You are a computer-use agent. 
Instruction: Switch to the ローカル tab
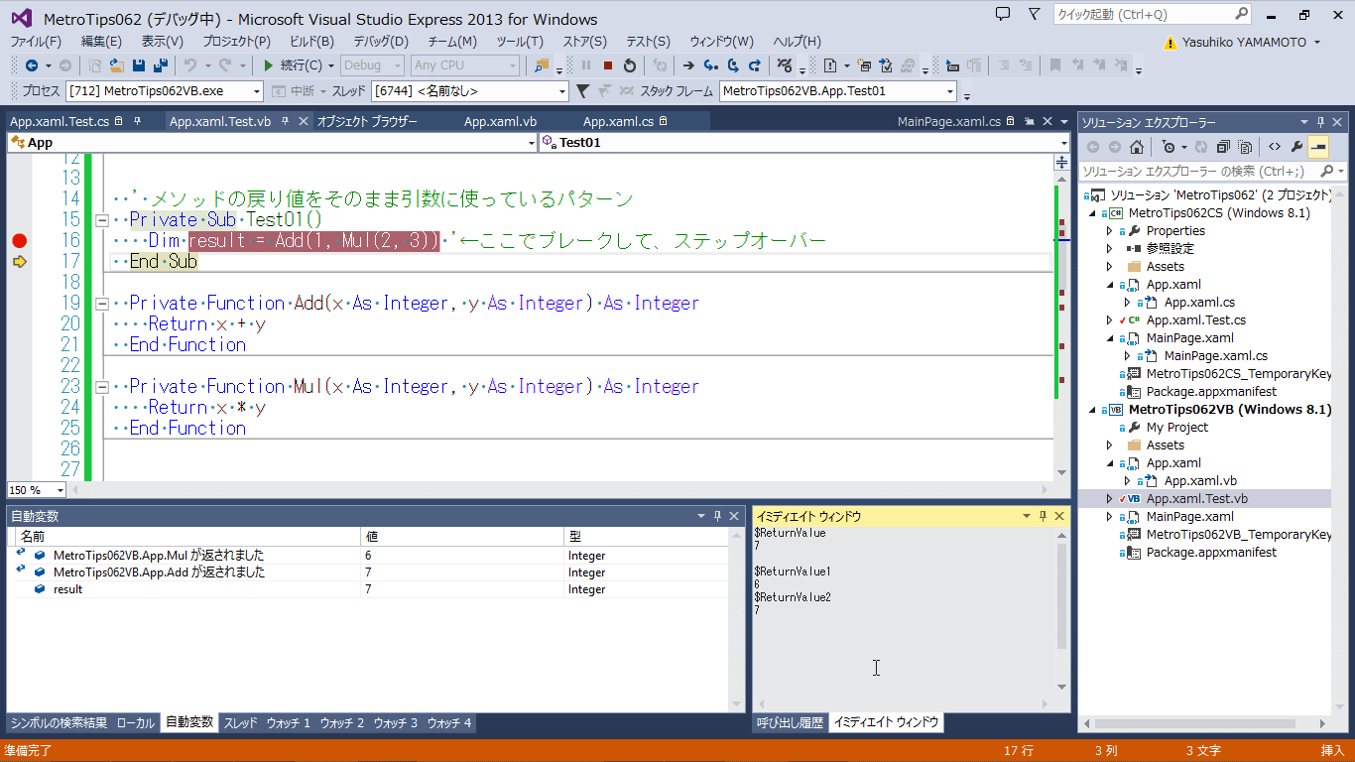coord(136,723)
